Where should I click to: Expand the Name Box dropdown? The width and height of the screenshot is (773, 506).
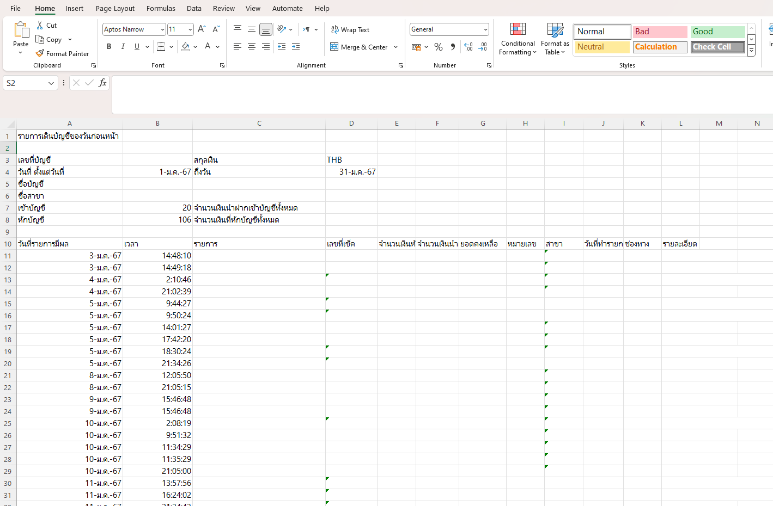(51, 83)
